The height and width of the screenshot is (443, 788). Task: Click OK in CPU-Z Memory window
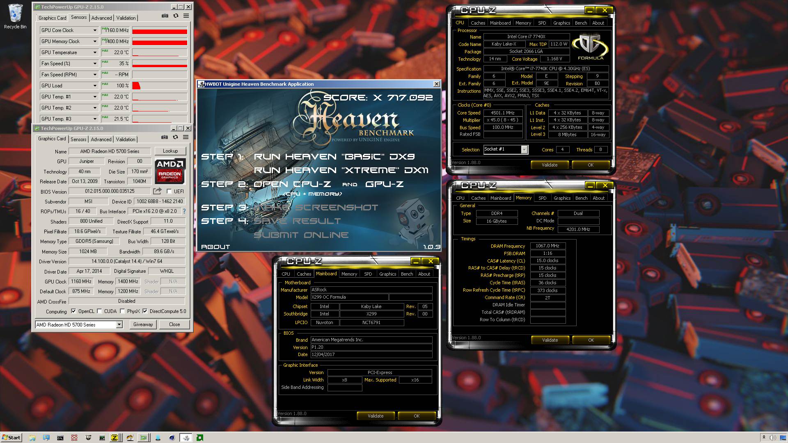(591, 340)
